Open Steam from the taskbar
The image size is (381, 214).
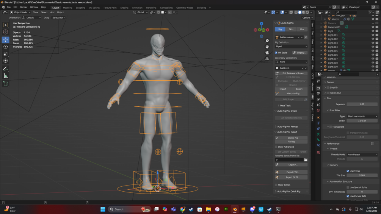(191, 209)
